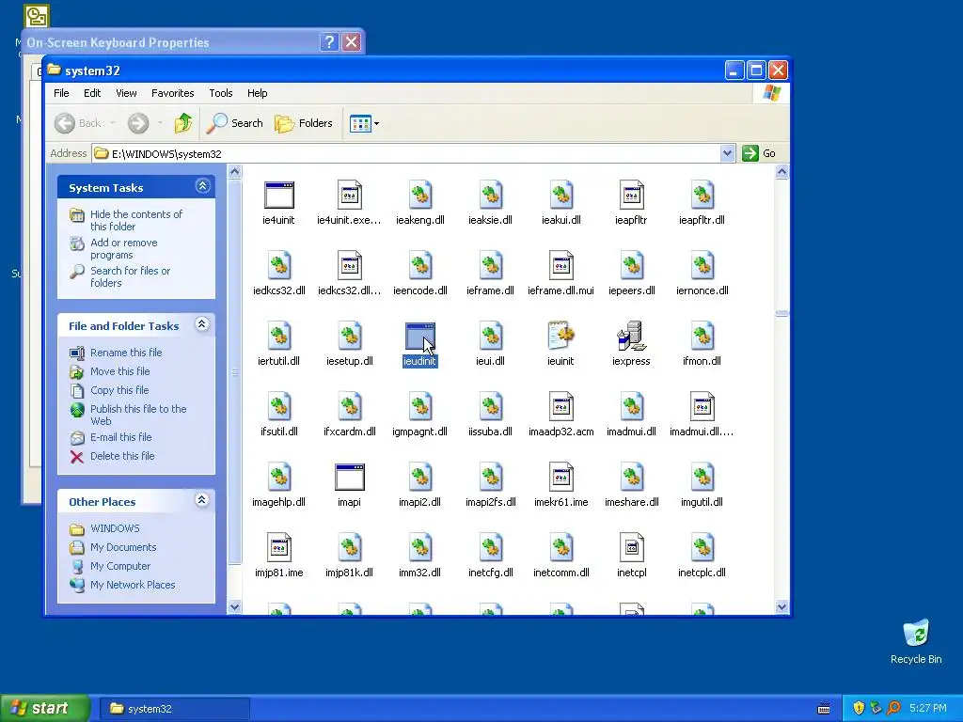
Task: Click the On-Screen Keyboard Properties help button
Action: click(x=329, y=42)
